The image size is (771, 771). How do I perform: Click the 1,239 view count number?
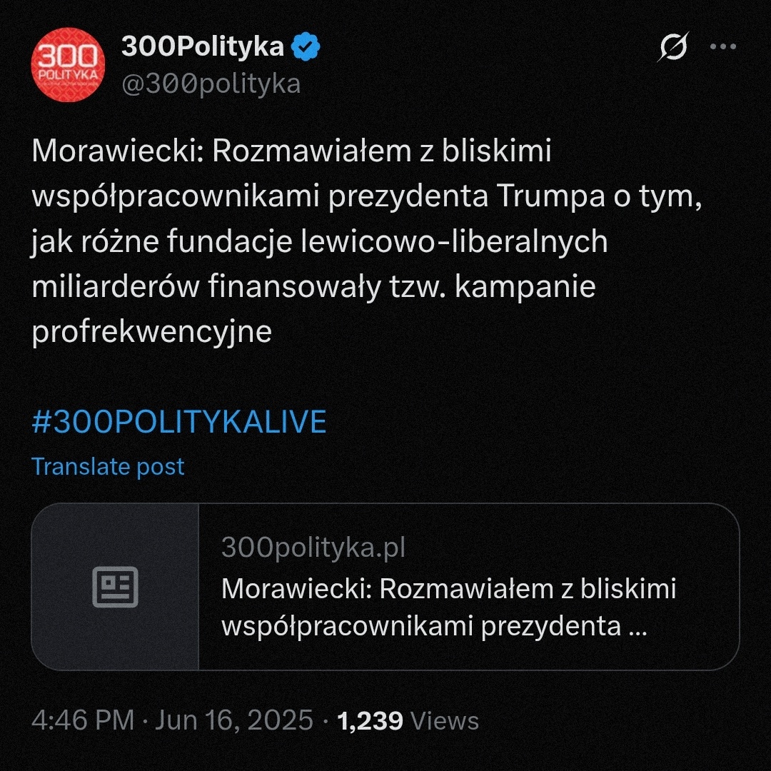(x=370, y=720)
